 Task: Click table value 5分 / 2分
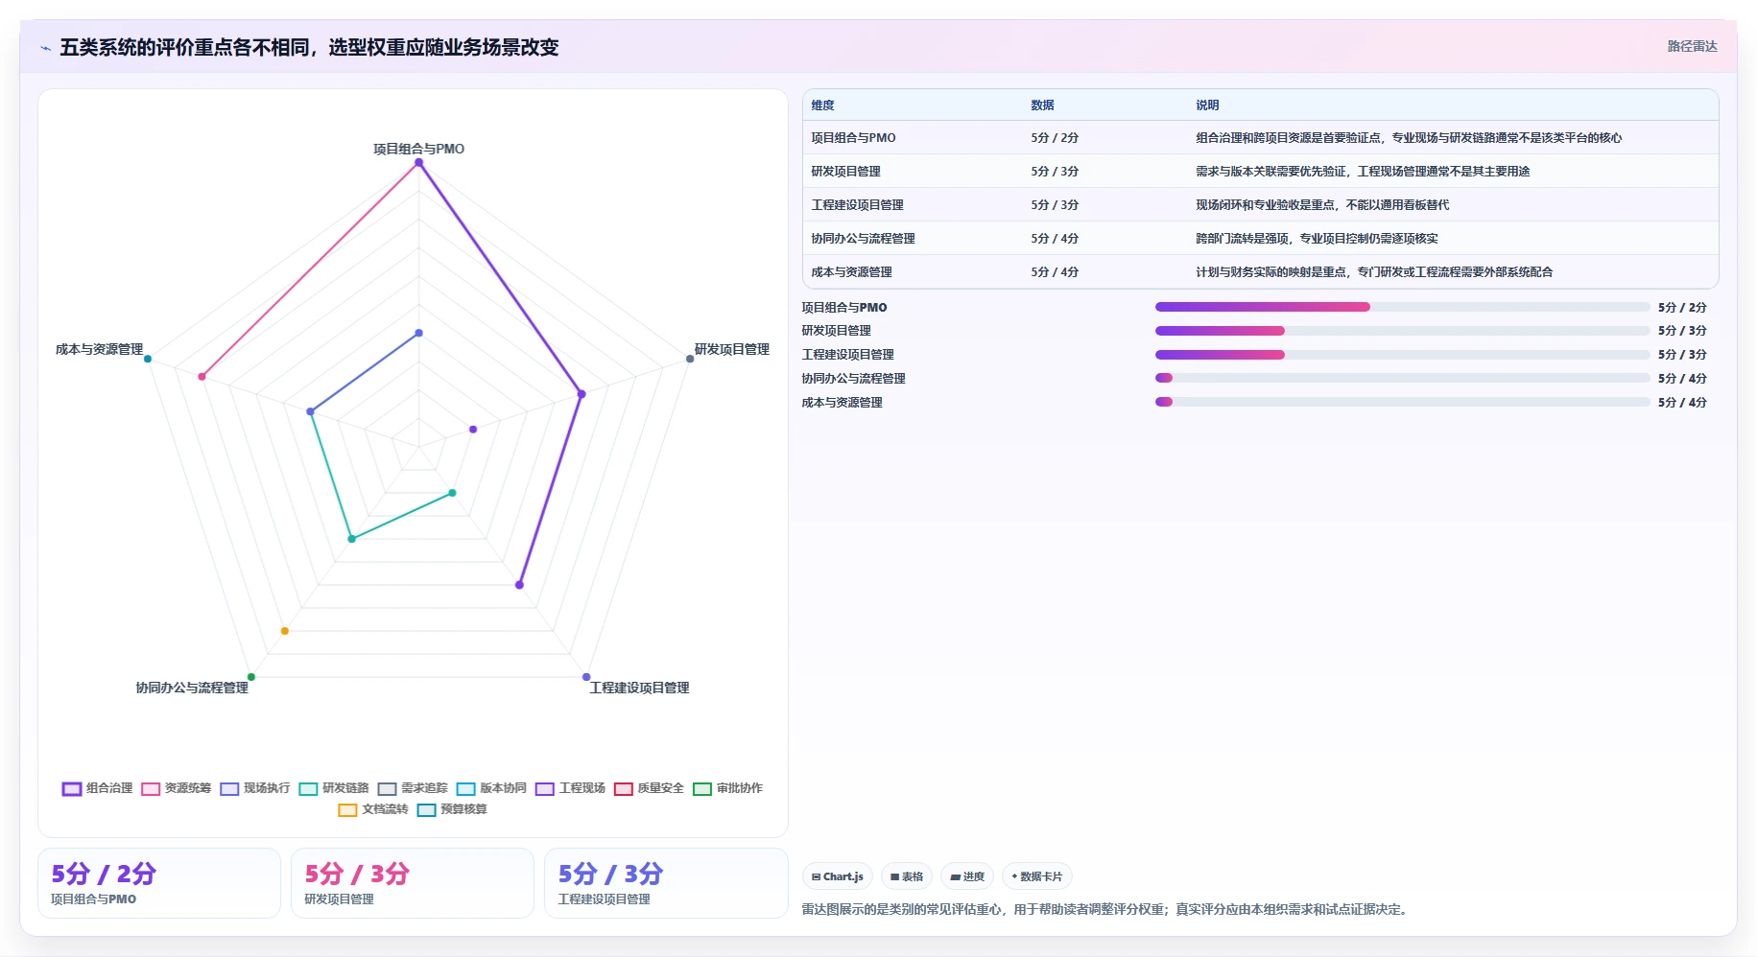(1055, 138)
